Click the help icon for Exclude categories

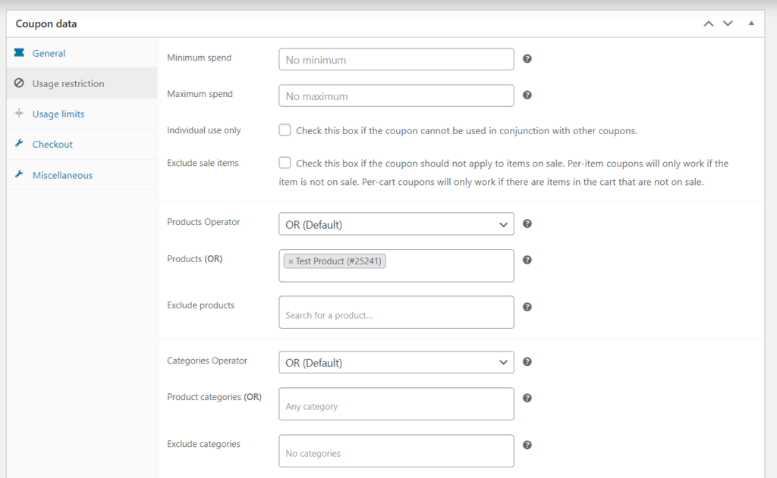[527, 445]
